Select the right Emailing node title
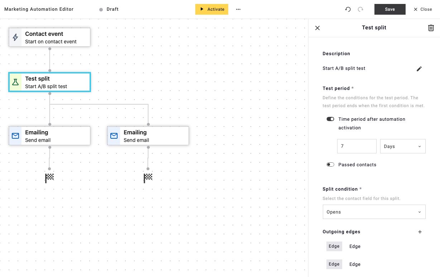Image resolution: width=440 pixels, height=277 pixels. tap(135, 132)
